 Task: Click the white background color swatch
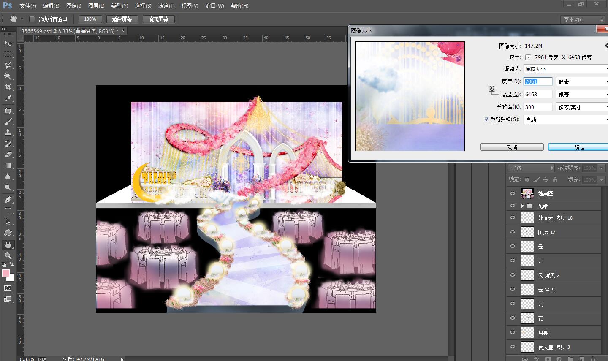11,279
